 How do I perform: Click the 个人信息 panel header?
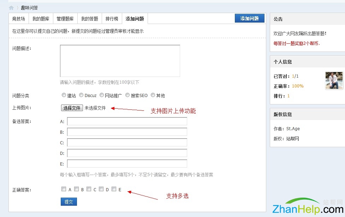point(307,62)
